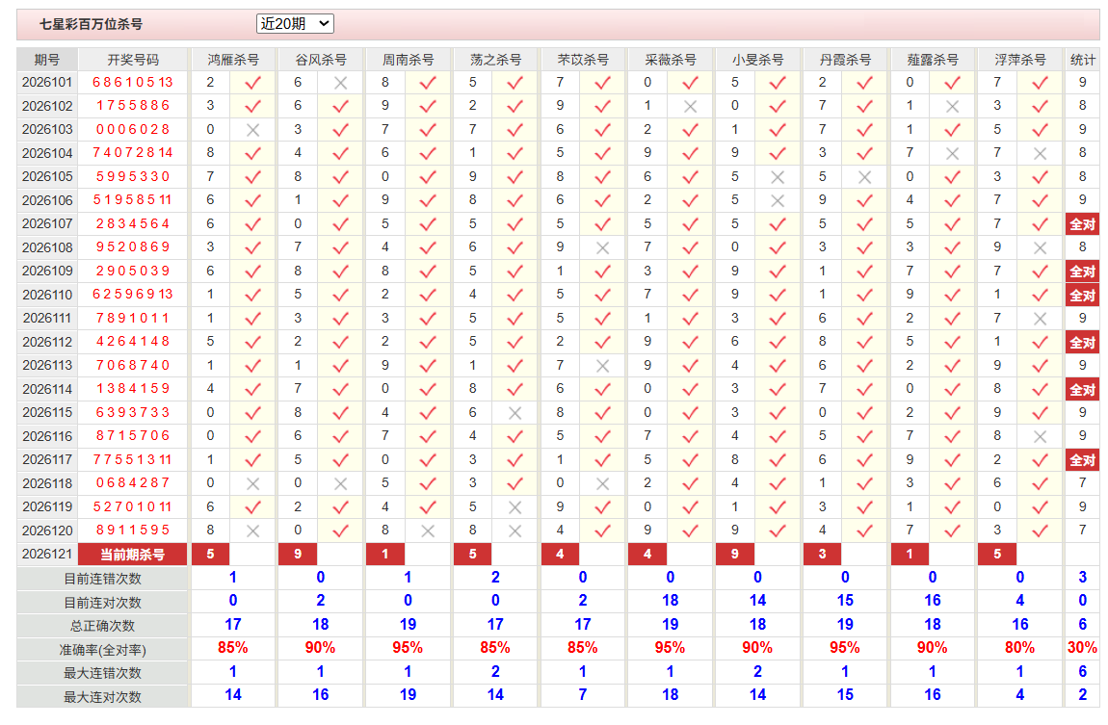The width and height of the screenshot is (1108, 725).
Task: Click the check mark under 采薇杀号 for 2026113
Action: pyautogui.click(x=691, y=366)
